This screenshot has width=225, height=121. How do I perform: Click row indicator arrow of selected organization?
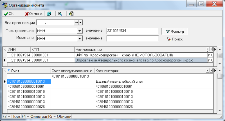click(x=5, y=60)
